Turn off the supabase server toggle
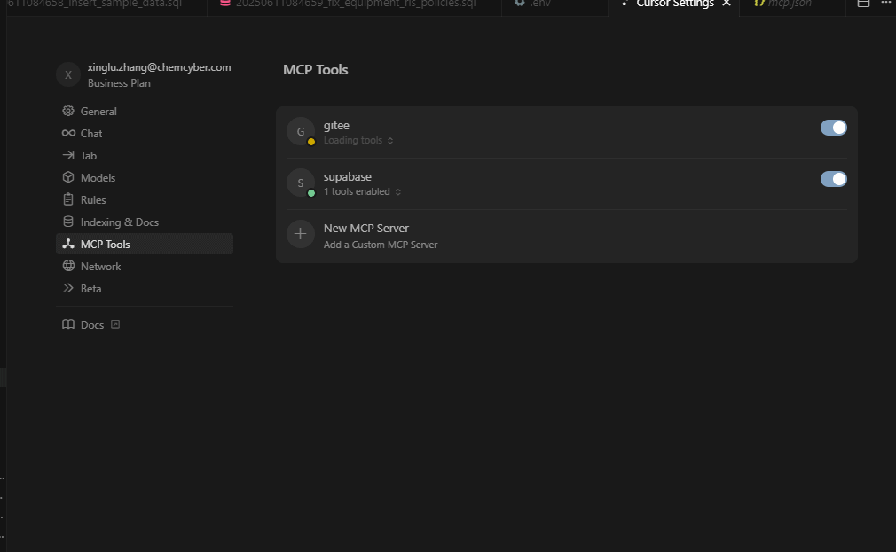Image resolution: width=896 pixels, height=552 pixels. click(833, 179)
